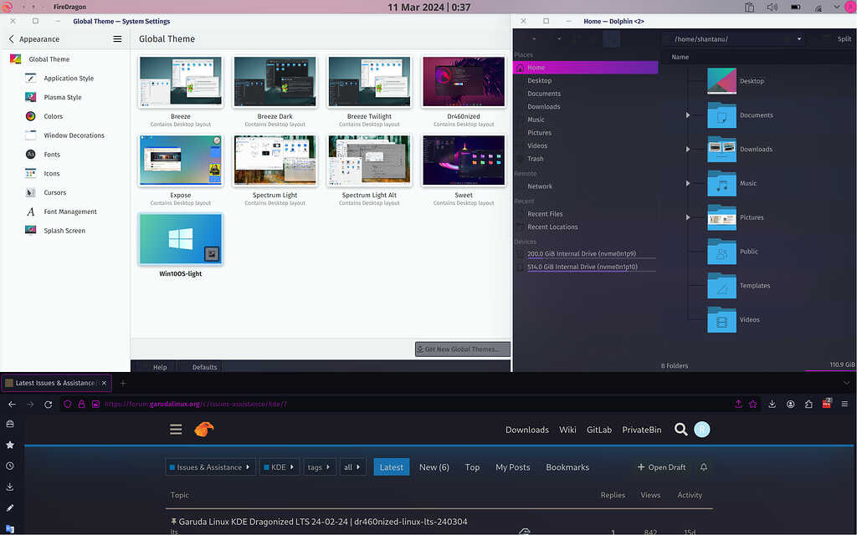Open the Cursors appearance settings
Viewport: 857px width, 535px height.
click(54, 192)
